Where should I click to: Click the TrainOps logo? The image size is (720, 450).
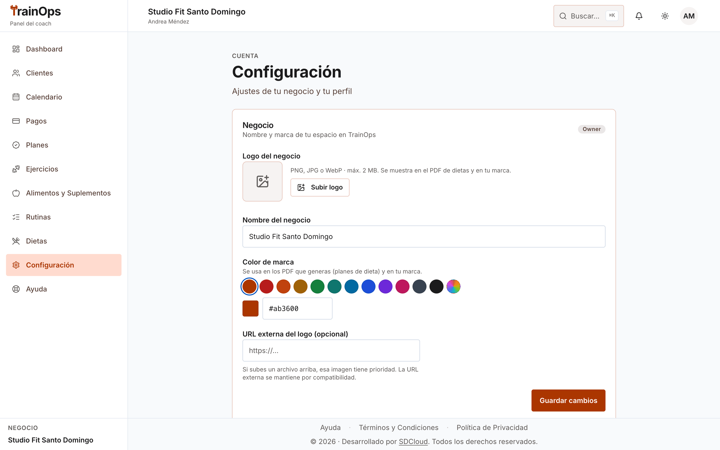[35, 11]
